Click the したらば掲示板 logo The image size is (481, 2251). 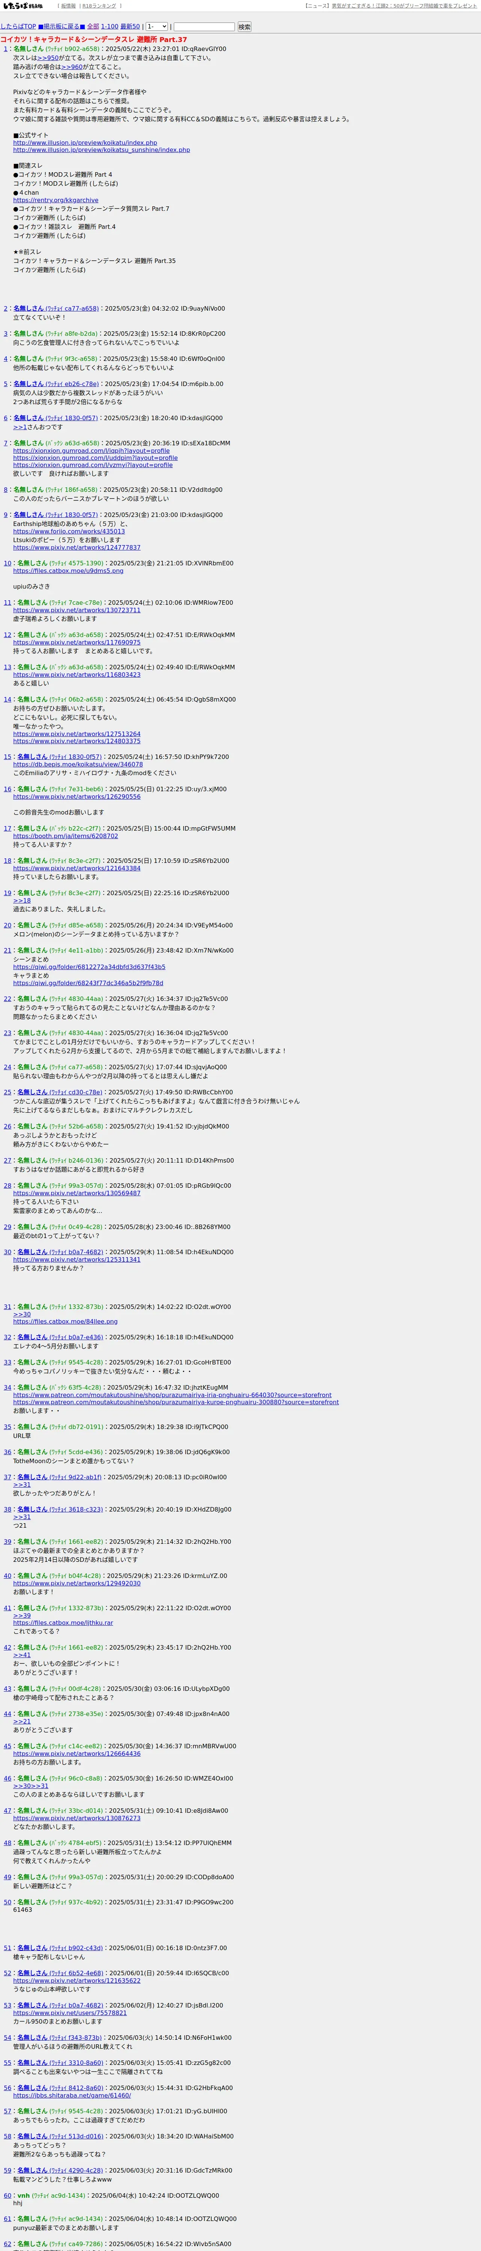pyautogui.click(x=23, y=5)
